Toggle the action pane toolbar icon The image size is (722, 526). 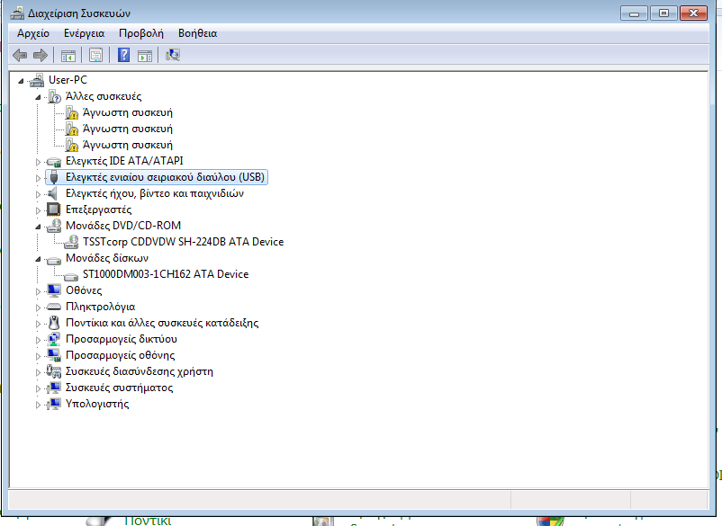(x=145, y=56)
